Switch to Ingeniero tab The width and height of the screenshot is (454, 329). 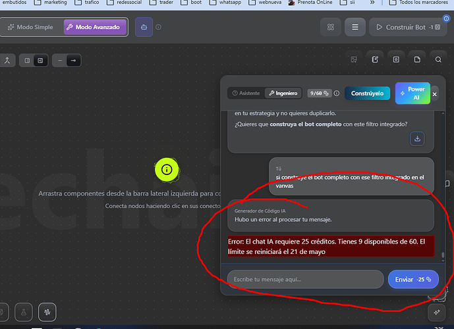[283, 93]
